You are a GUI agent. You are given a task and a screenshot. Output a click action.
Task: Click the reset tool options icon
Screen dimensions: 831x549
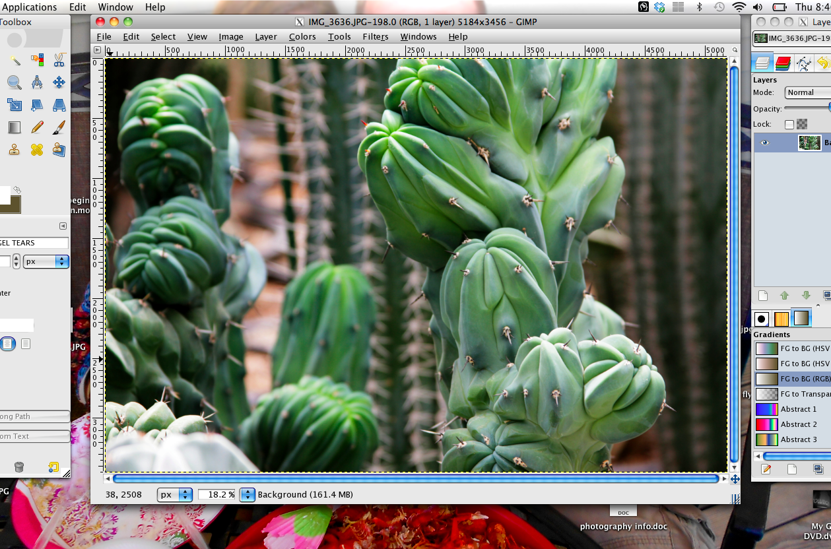point(53,467)
